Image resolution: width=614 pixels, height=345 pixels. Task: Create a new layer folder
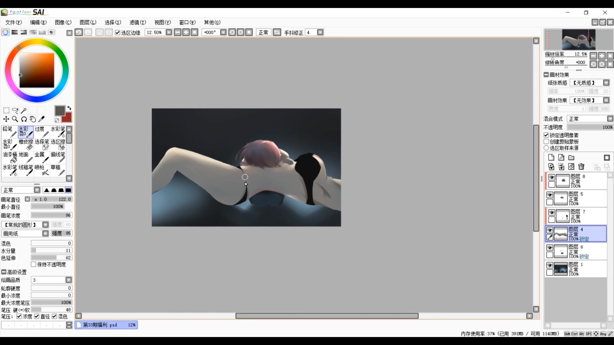click(x=571, y=157)
